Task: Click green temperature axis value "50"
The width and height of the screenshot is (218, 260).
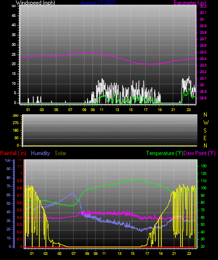Action: click(x=203, y=224)
